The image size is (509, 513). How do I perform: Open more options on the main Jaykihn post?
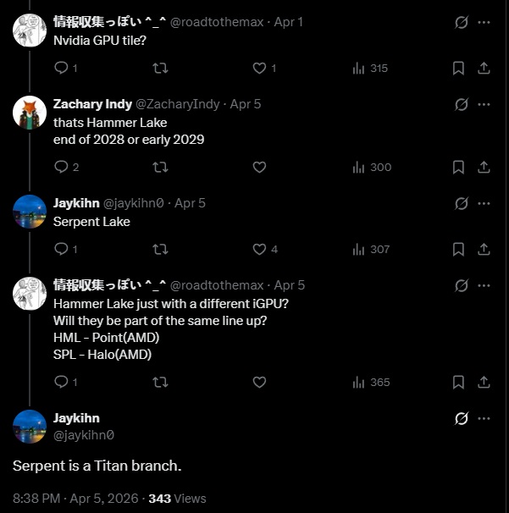484,418
